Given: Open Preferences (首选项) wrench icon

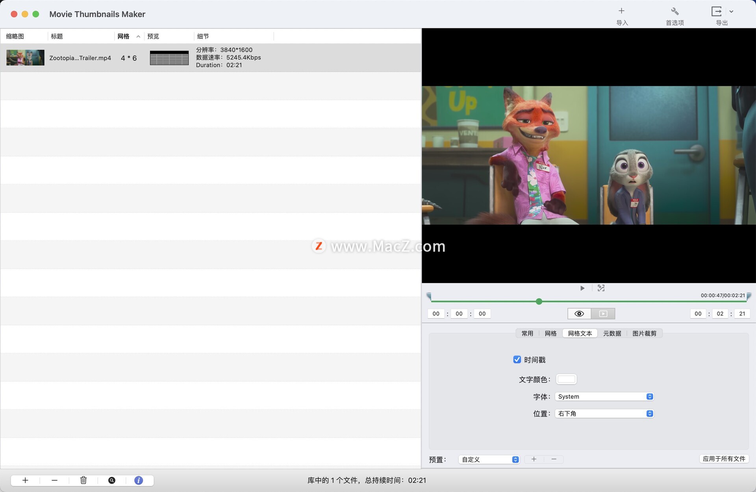Looking at the screenshot, I should click(x=674, y=11).
